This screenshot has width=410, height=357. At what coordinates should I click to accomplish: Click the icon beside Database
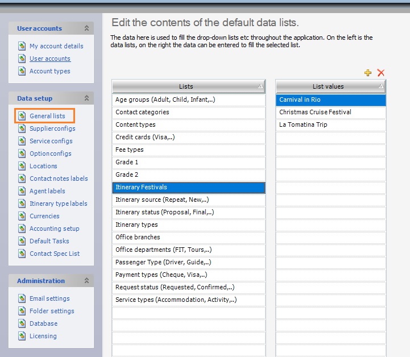[22, 323]
